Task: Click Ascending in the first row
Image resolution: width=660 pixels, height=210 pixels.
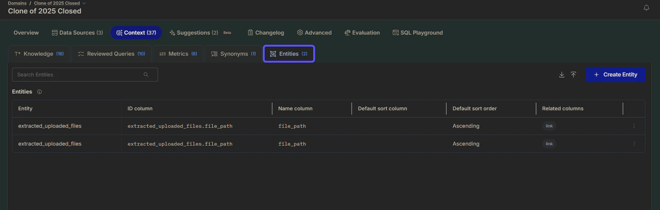Action: [466, 126]
